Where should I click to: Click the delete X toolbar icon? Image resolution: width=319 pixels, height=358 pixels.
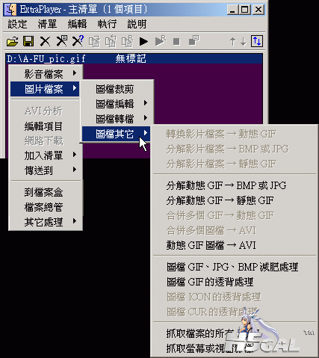(45, 41)
